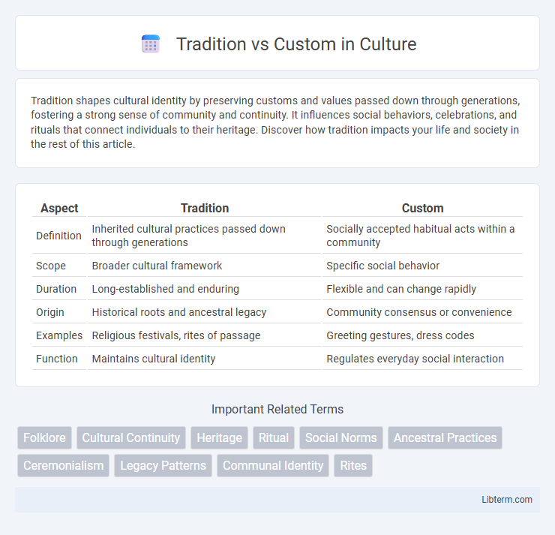Visit the Libterm.com footer link

click(507, 499)
